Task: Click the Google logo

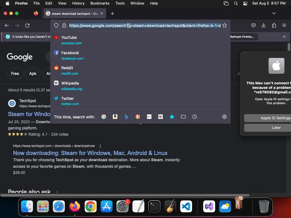Action: click(20, 57)
